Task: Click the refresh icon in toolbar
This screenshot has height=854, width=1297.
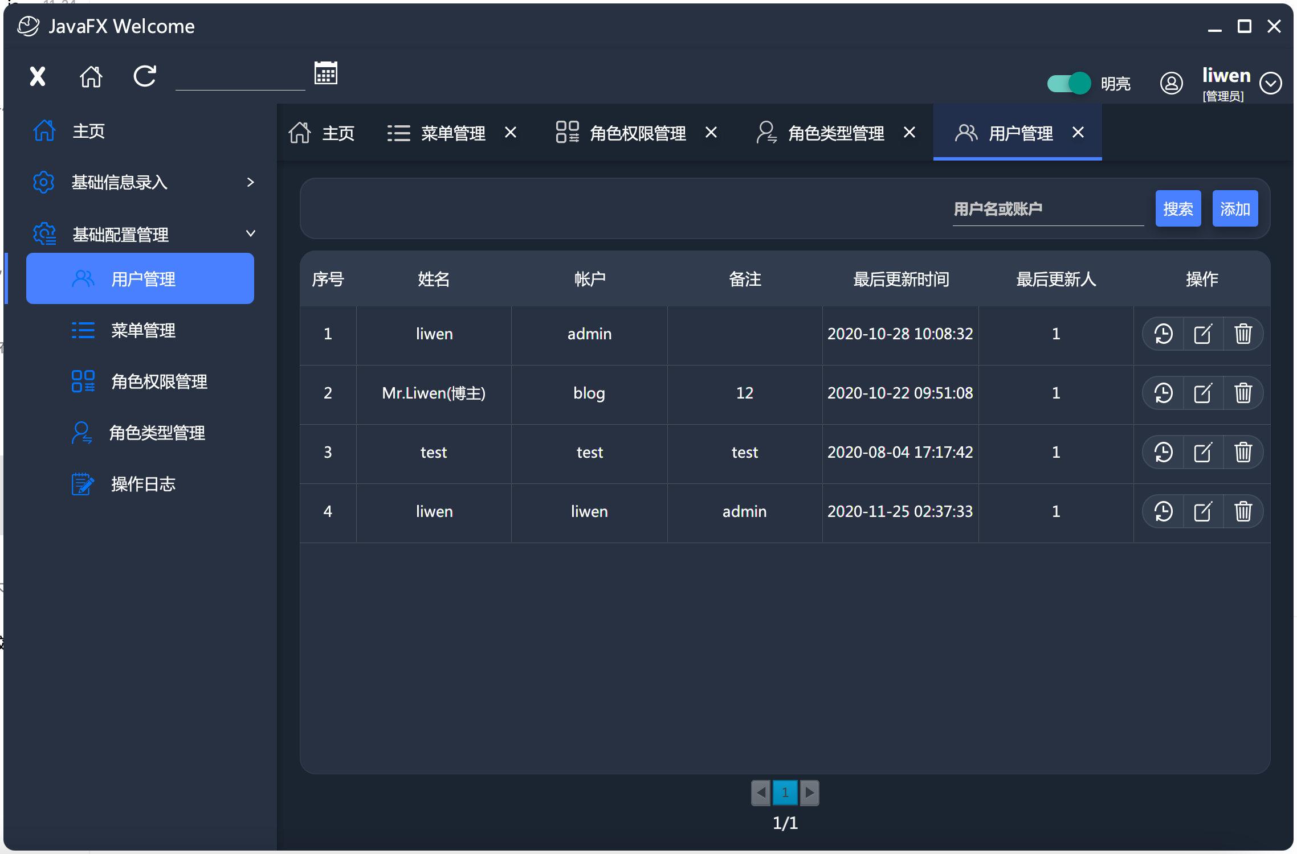Action: 145,76
